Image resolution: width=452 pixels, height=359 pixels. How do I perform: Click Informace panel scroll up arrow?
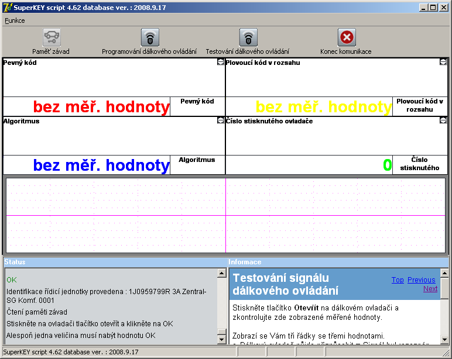click(x=444, y=273)
